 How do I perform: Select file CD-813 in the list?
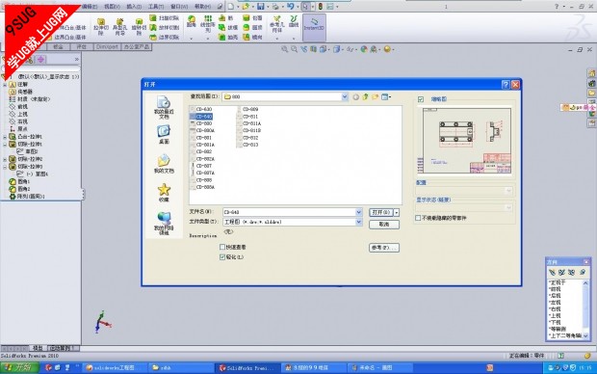point(247,145)
